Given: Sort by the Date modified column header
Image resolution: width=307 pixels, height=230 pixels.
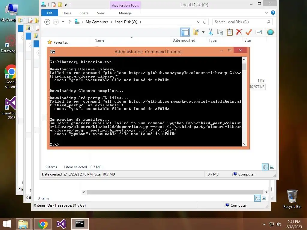Looking at the screenshot, I should (x=184, y=40).
